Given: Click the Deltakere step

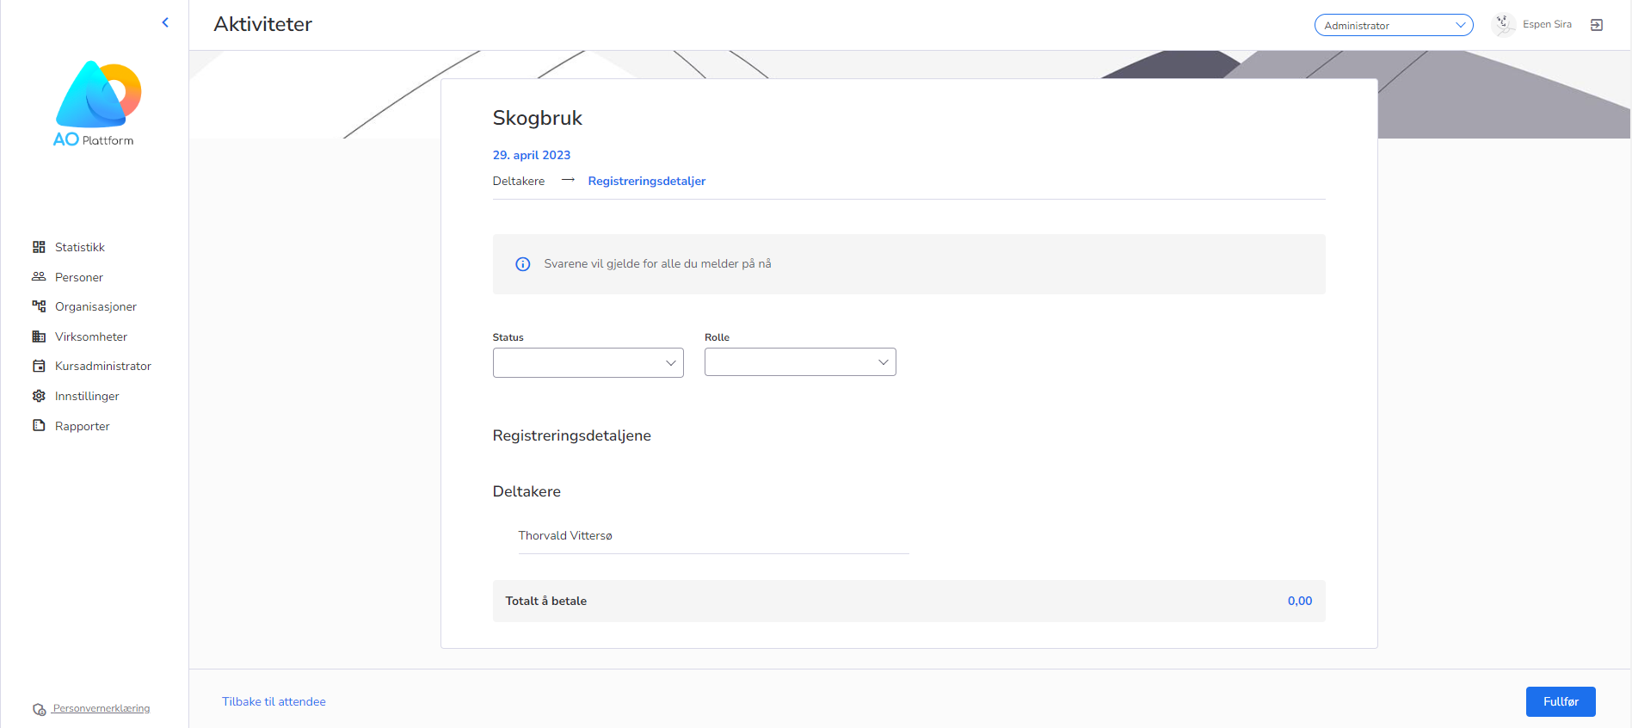Looking at the screenshot, I should click(519, 181).
